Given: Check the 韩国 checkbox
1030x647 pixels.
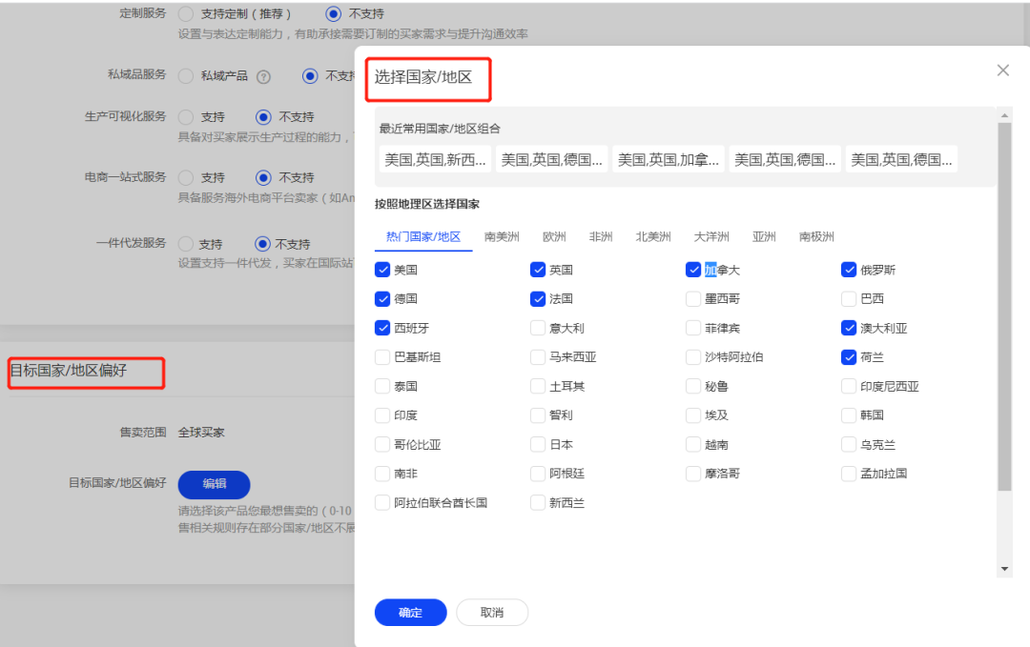Looking at the screenshot, I should point(849,414).
